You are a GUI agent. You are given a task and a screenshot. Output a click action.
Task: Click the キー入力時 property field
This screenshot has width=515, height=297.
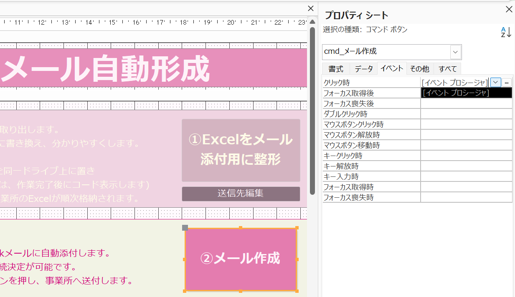466,176
